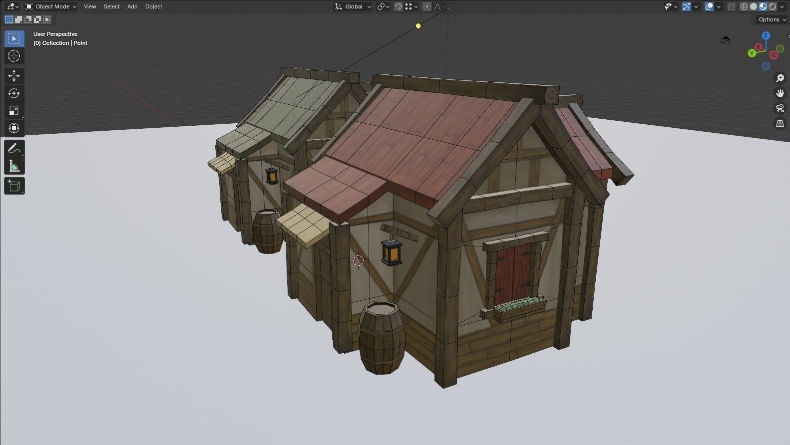Click the negative Z axis gizmo circle
This screenshot has width=790, height=445.
tap(766, 66)
